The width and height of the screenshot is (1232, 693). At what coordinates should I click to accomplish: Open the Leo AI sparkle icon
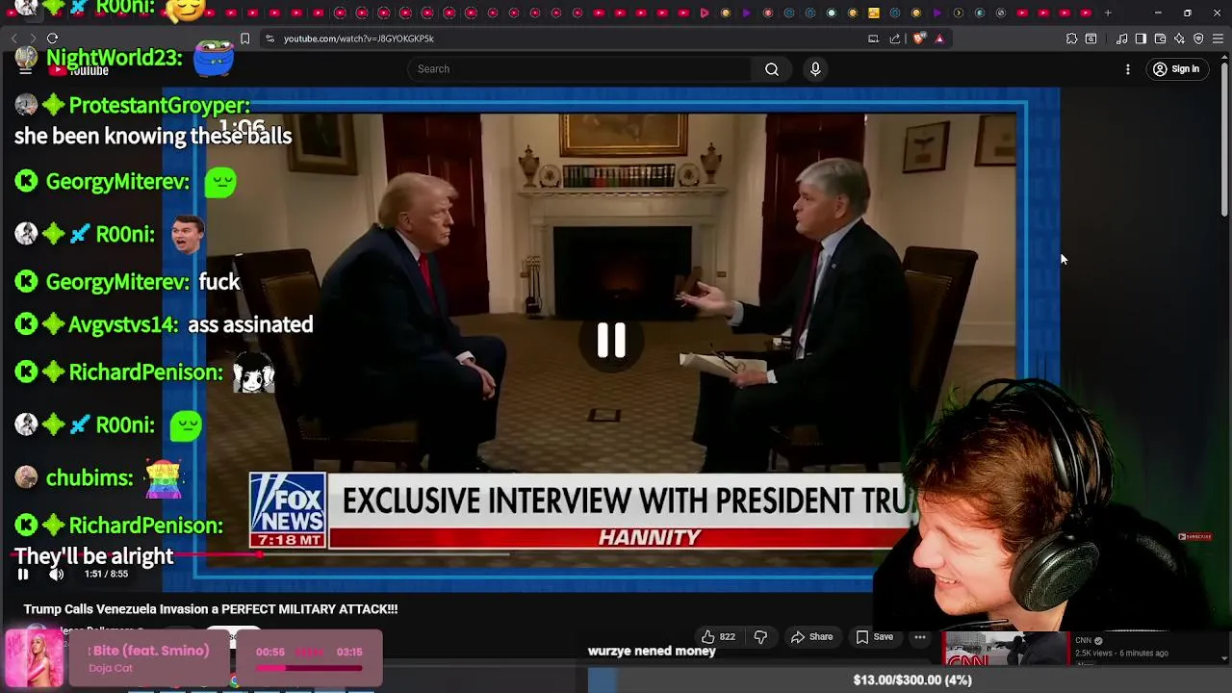click(x=1179, y=38)
